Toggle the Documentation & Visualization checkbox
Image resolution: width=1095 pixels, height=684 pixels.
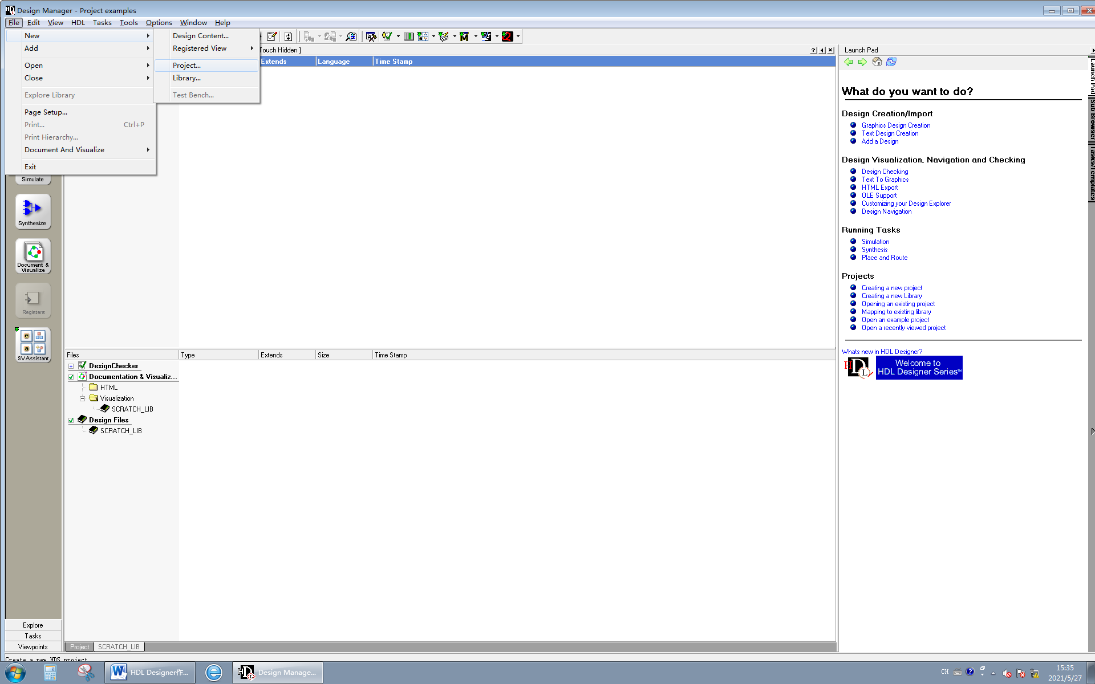click(71, 377)
